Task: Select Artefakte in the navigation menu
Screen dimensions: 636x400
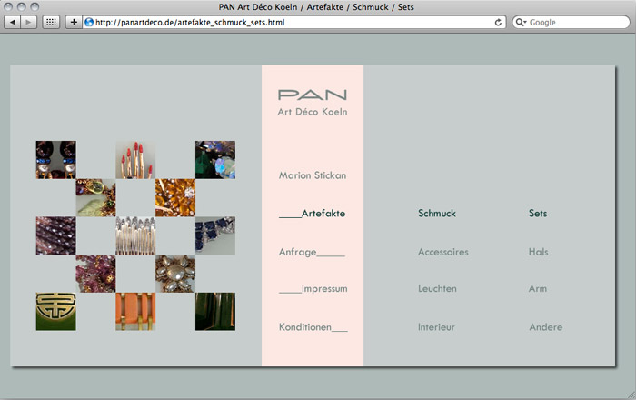Action: point(312,214)
